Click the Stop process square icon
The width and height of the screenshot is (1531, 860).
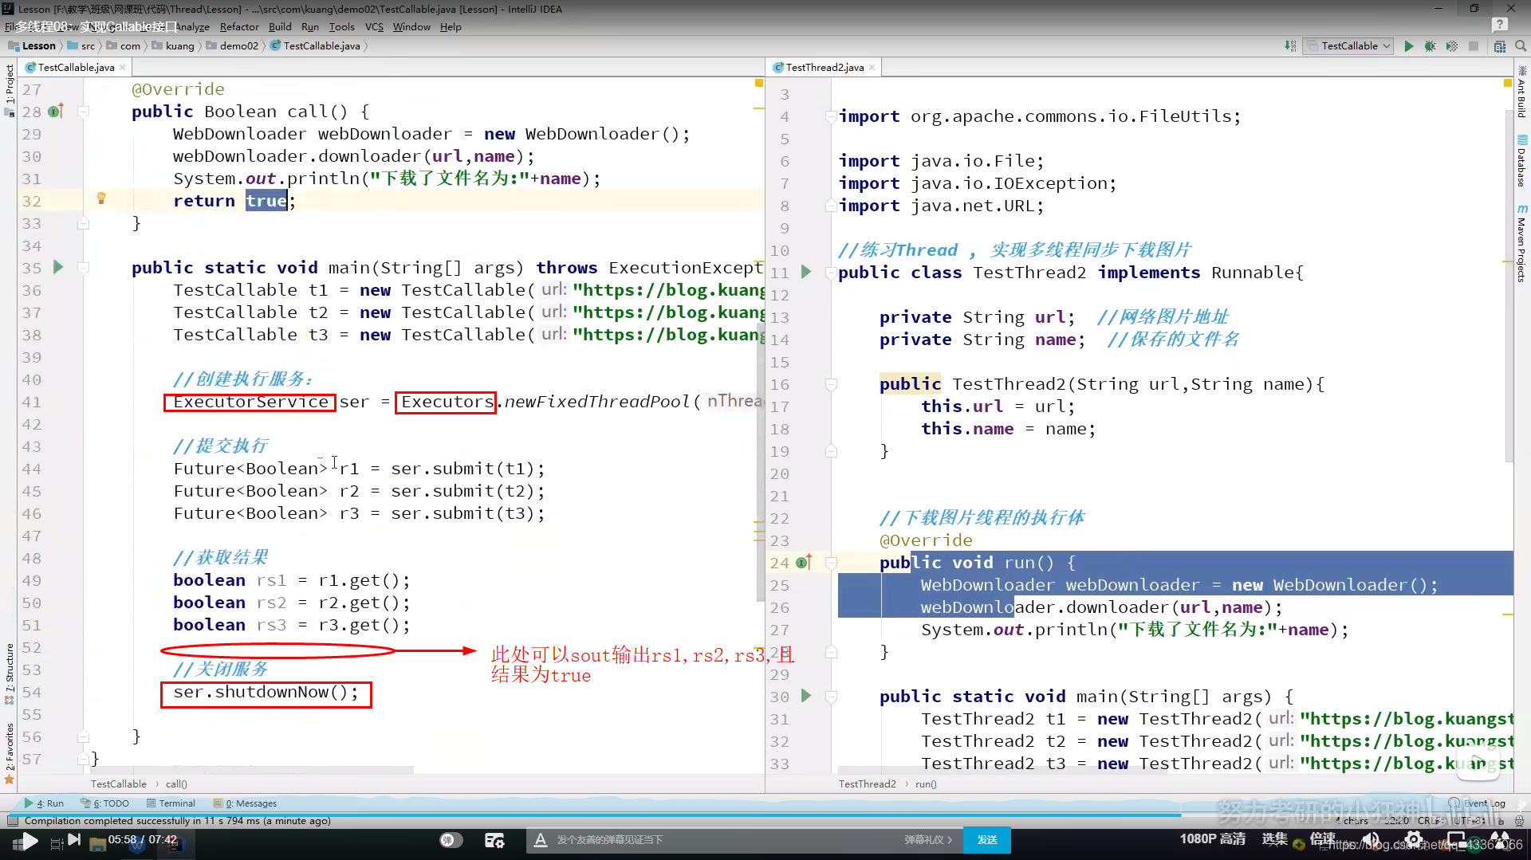[x=1474, y=46]
